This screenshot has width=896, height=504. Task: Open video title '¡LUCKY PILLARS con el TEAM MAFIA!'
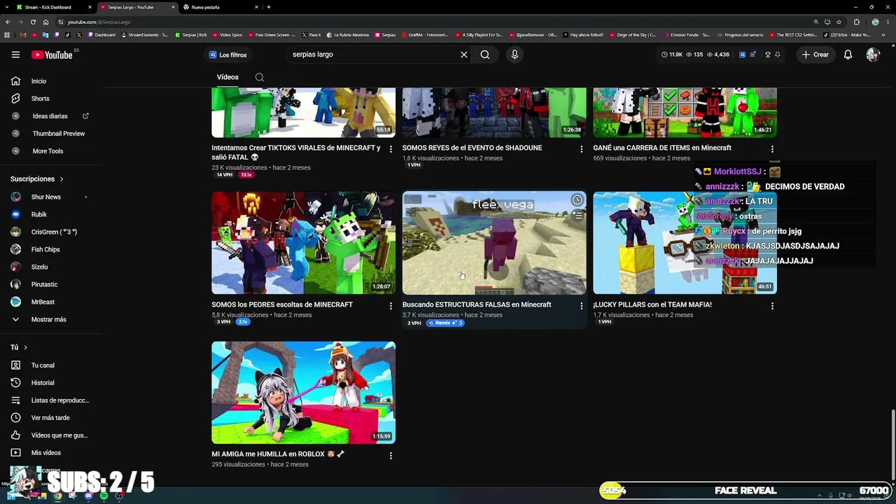(652, 304)
